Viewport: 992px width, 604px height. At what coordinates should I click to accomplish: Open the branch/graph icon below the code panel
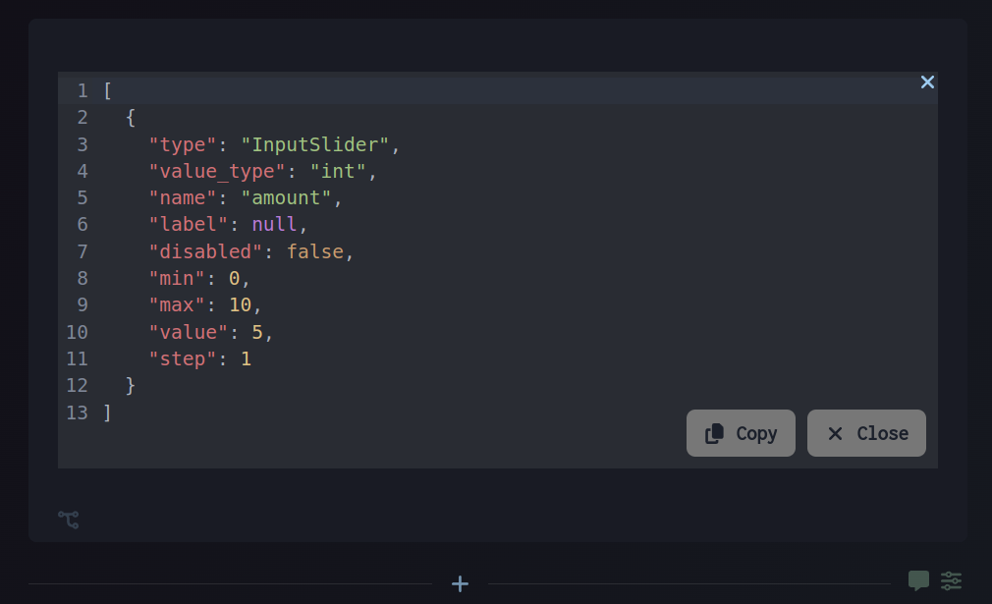pos(69,520)
